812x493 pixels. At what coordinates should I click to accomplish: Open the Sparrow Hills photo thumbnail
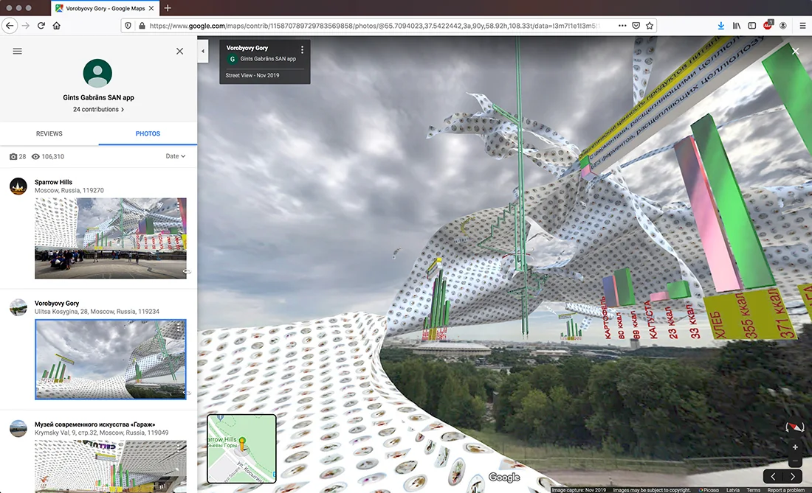[110, 238]
